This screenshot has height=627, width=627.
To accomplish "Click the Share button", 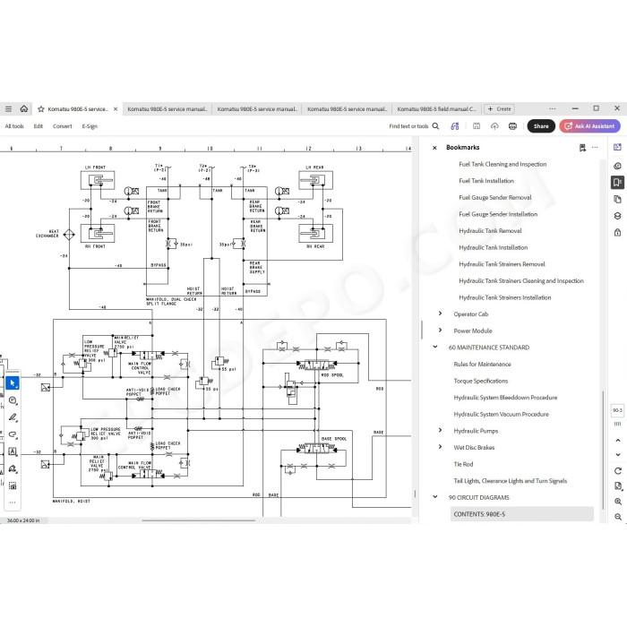I will (x=541, y=126).
